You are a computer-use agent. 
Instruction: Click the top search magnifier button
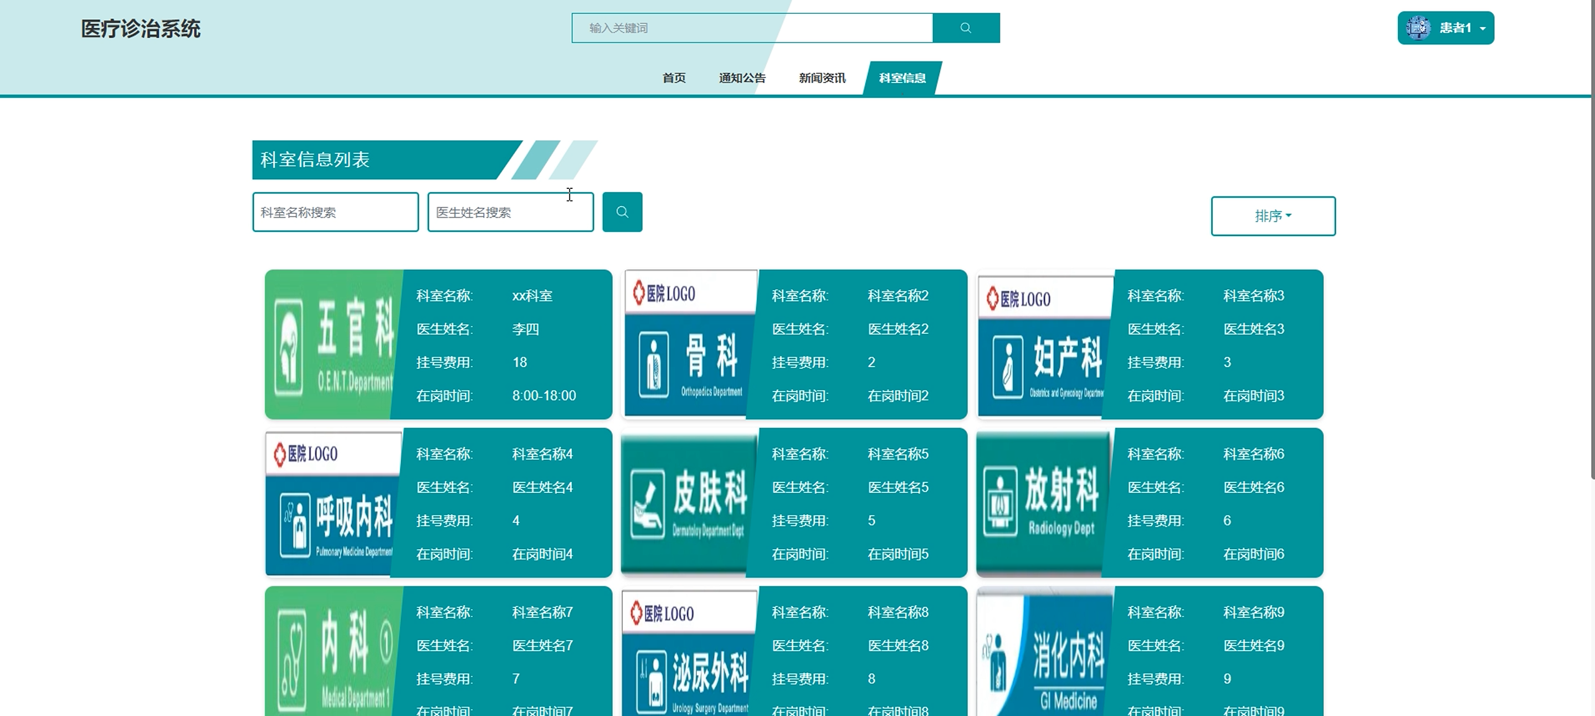tap(965, 28)
